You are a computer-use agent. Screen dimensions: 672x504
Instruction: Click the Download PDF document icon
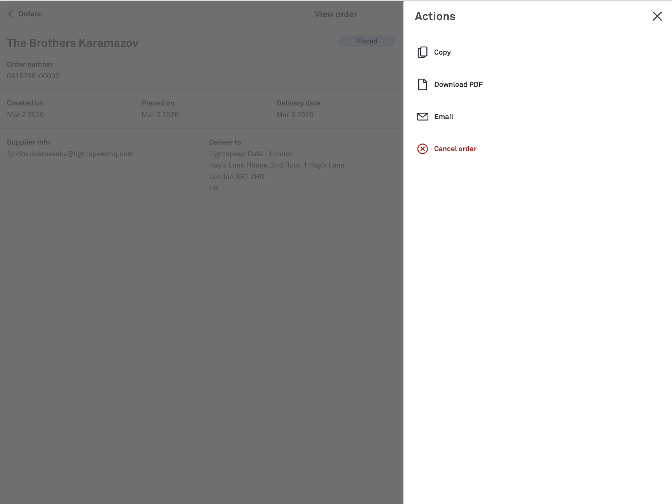(x=422, y=85)
